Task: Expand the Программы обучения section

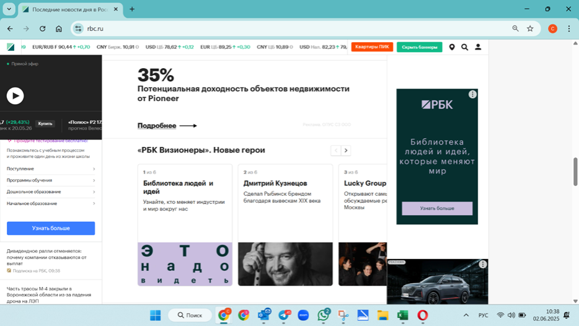Action: pyautogui.click(x=50, y=180)
